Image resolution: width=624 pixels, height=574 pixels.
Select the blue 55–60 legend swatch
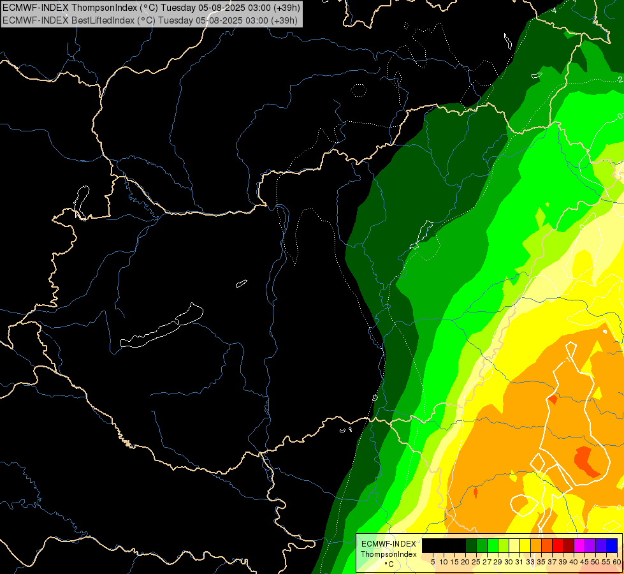(x=612, y=545)
